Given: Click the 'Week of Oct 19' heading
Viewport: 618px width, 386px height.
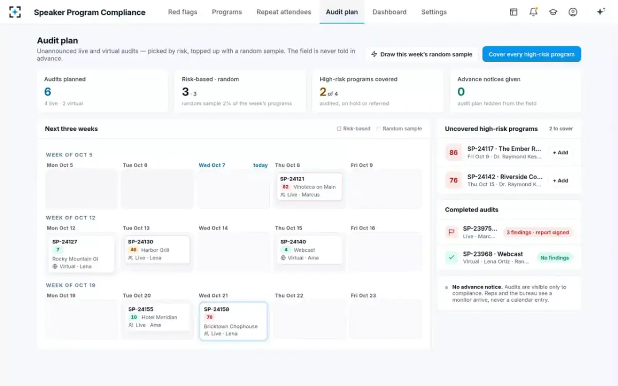Looking at the screenshot, I should point(71,285).
